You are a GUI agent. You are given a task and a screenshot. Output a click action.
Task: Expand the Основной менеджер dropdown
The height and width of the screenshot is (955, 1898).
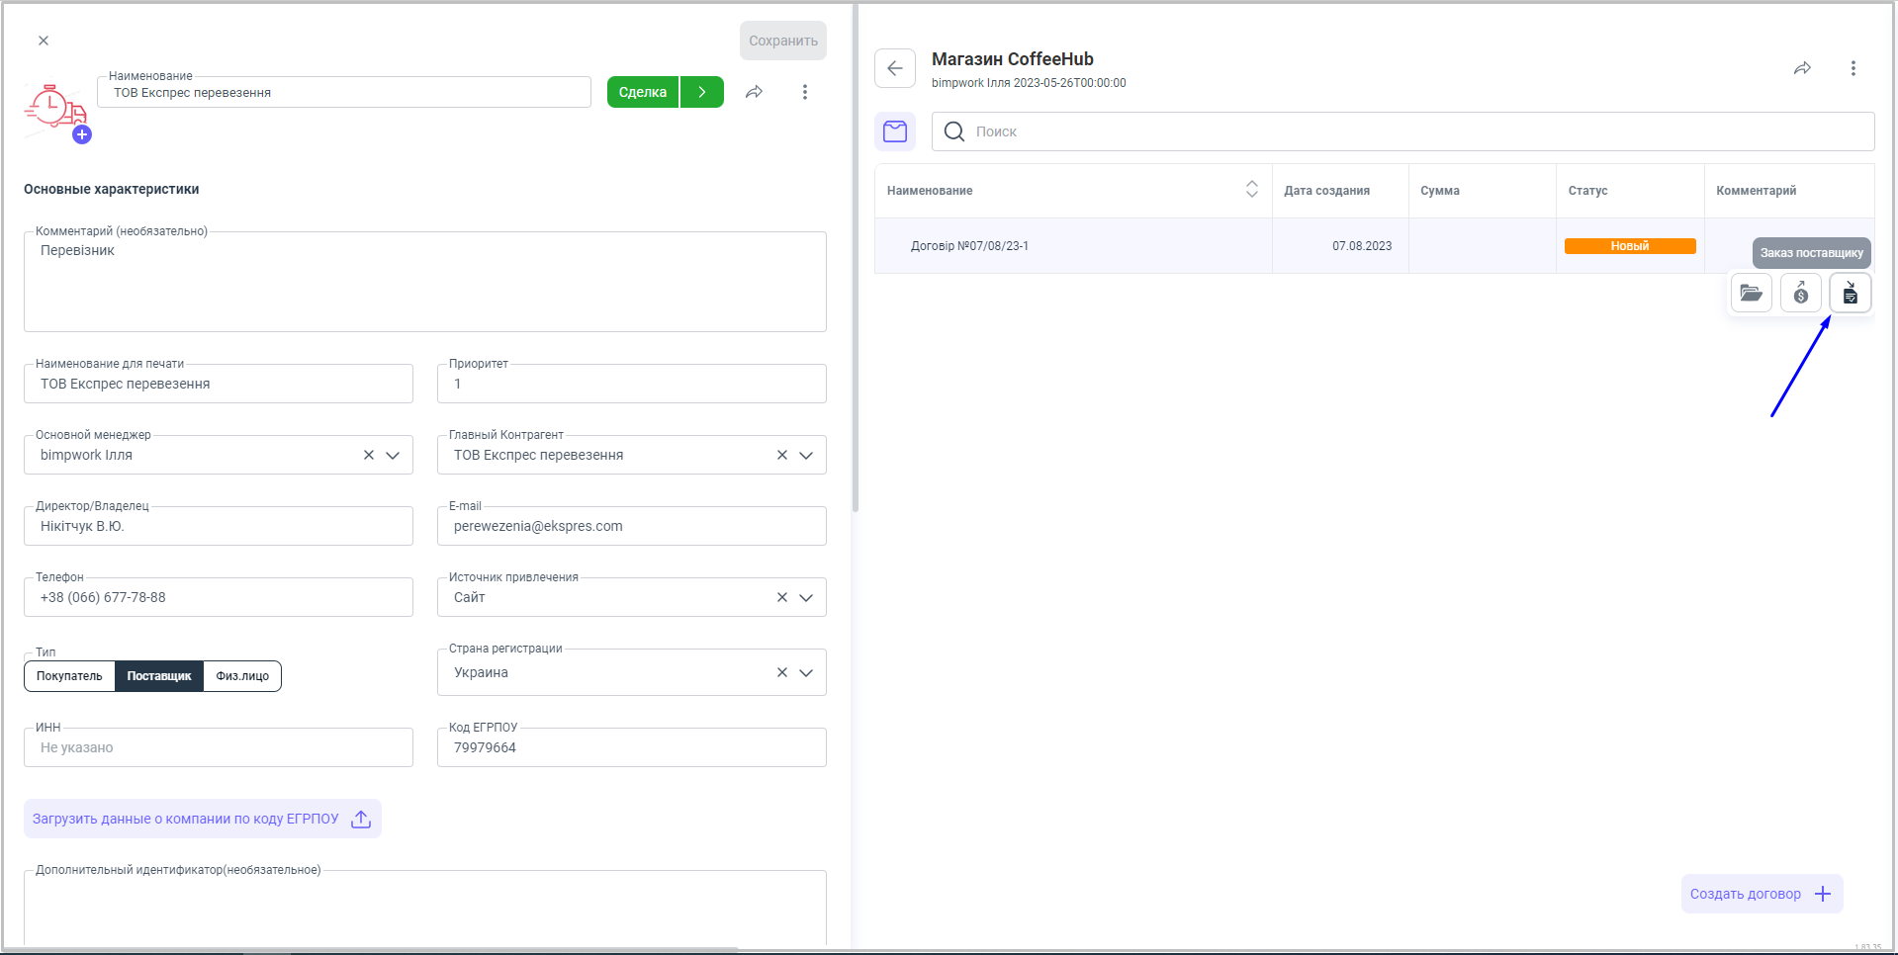coord(393,456)
